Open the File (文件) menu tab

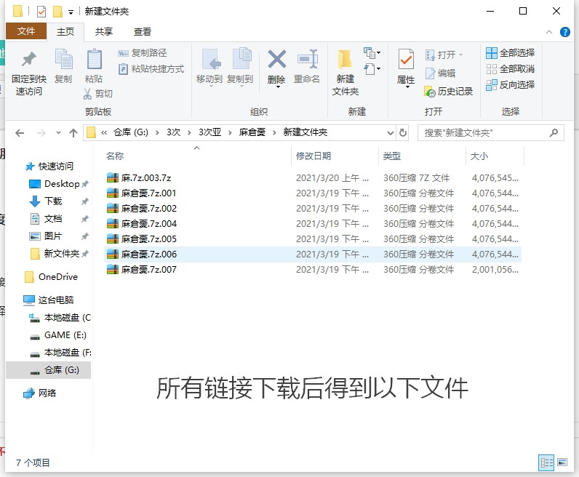tap(26, 31)
